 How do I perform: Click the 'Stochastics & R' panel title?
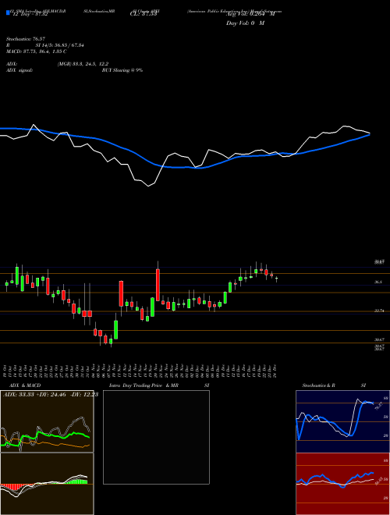[318, 385]
